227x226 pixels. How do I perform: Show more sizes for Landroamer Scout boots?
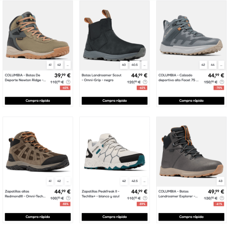[144, 65]
